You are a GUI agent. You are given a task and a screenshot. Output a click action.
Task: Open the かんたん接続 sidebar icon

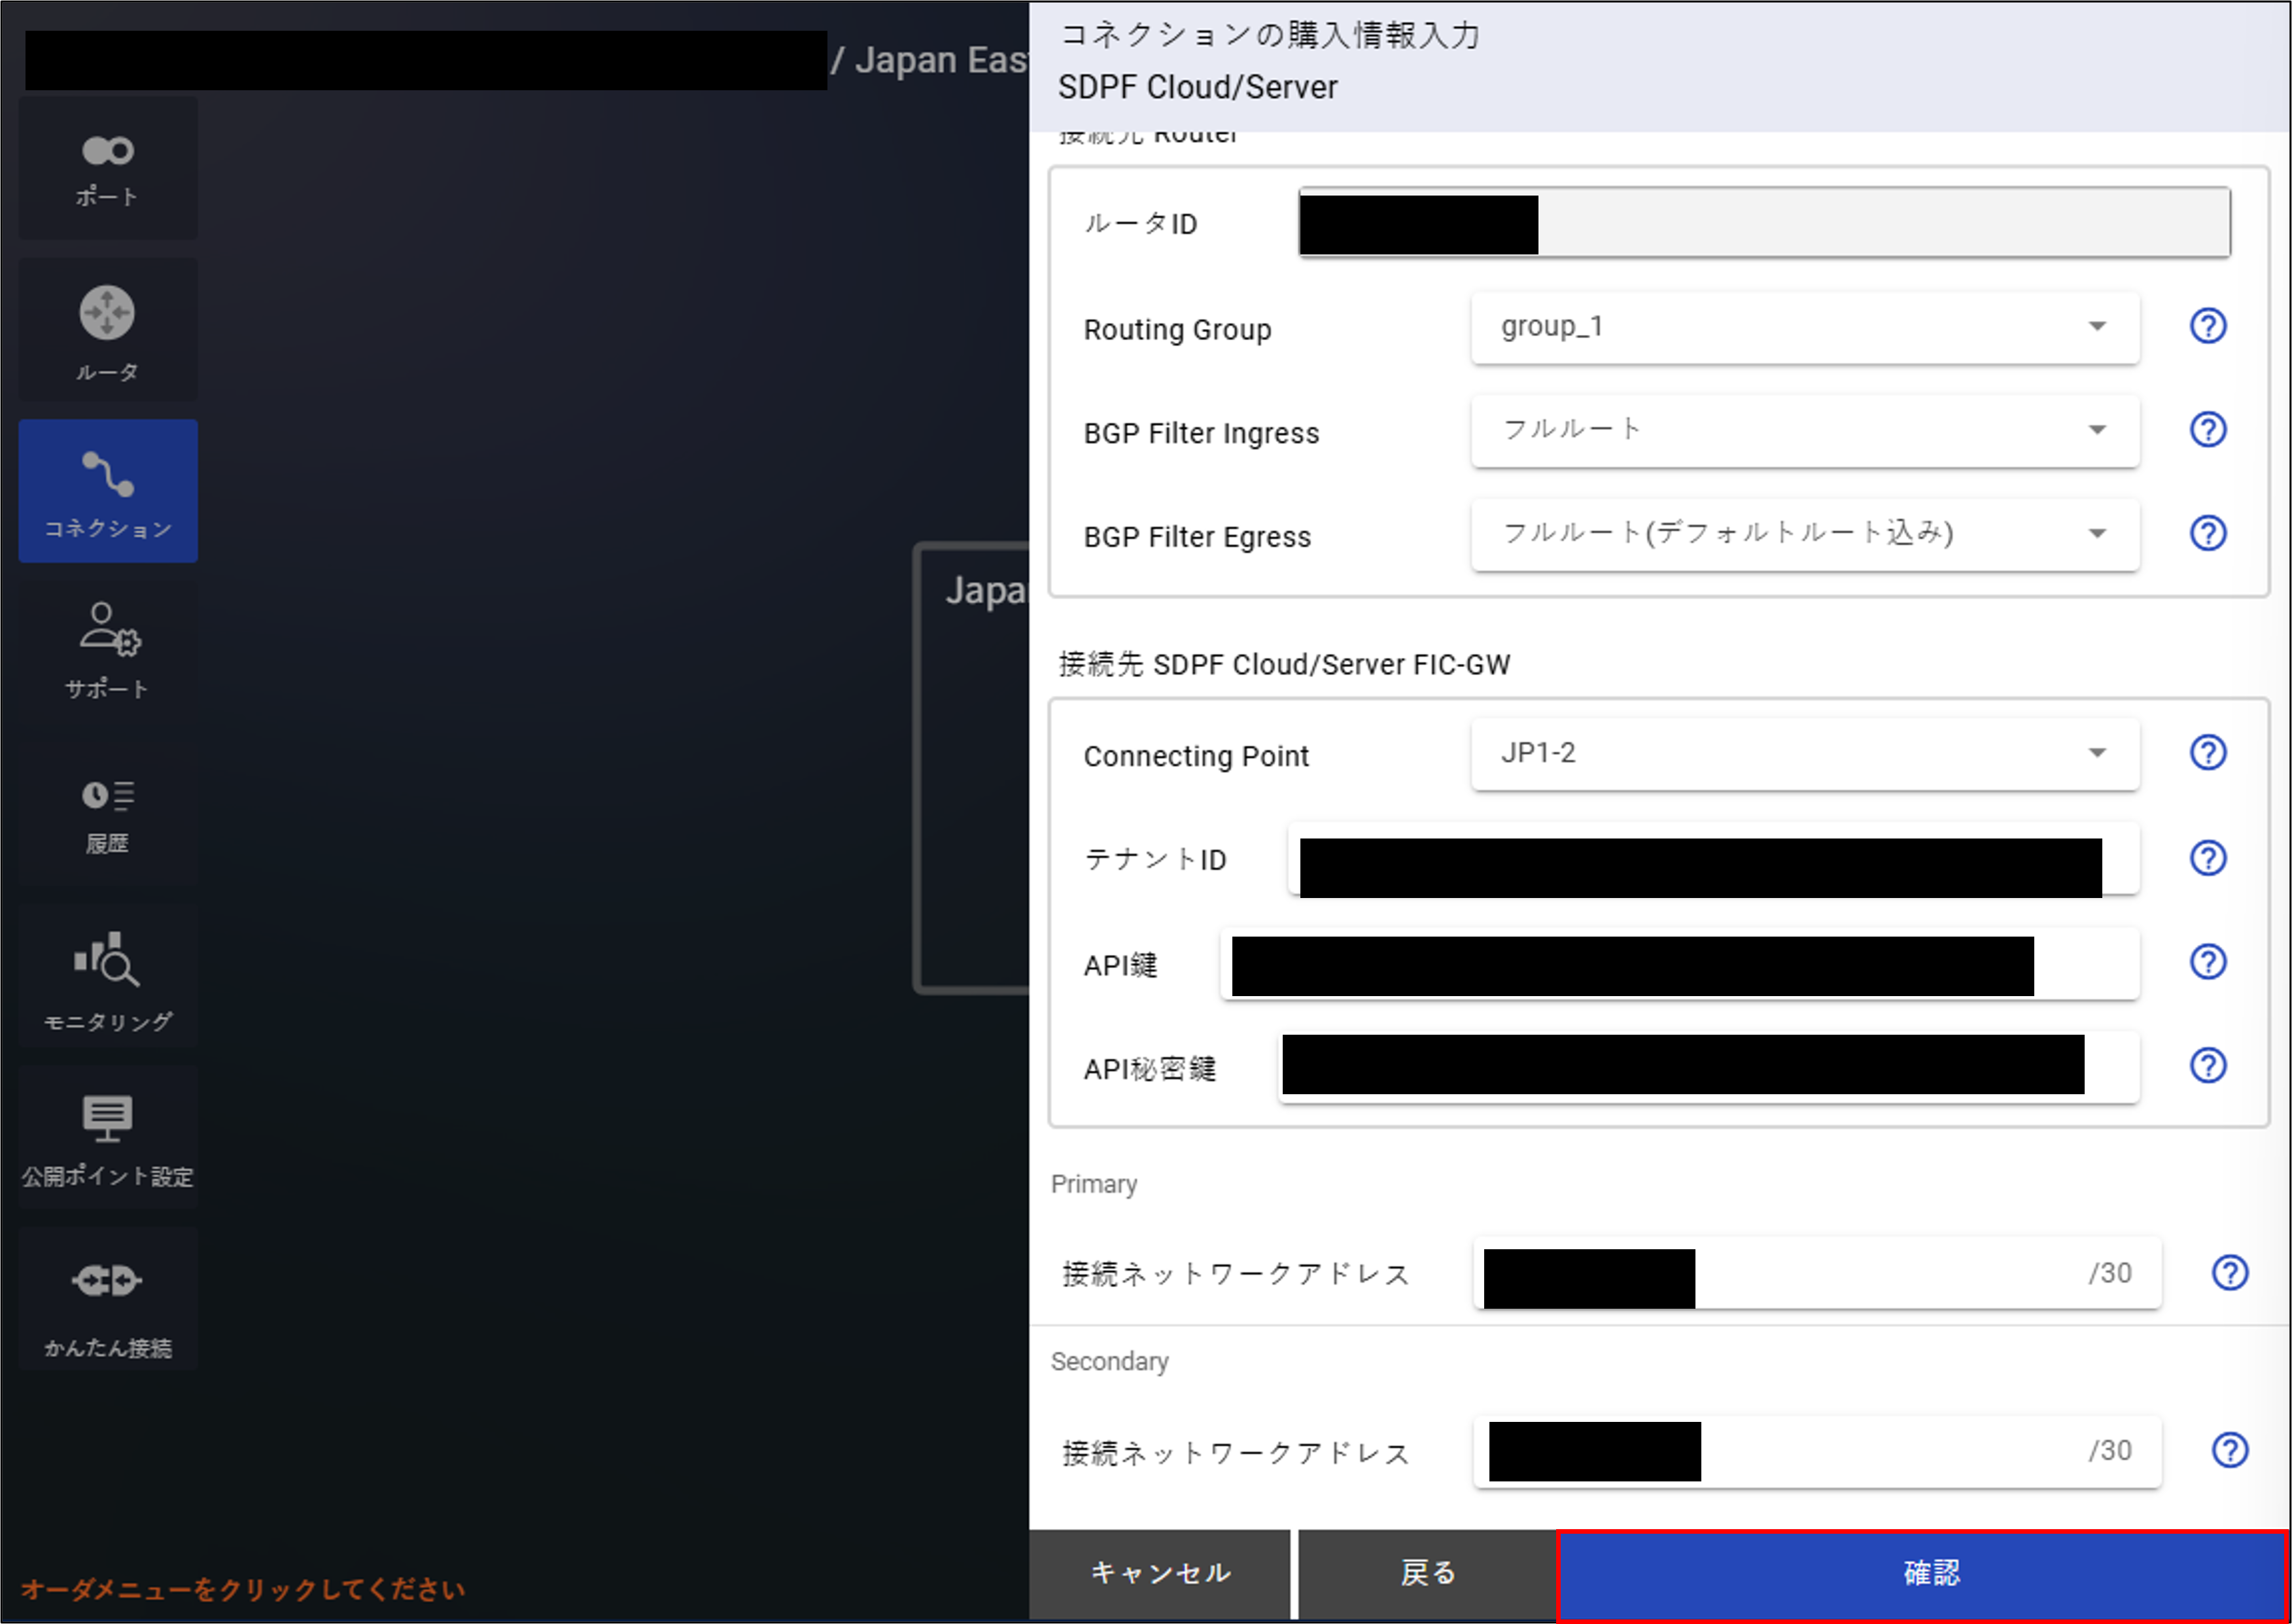108,1298
